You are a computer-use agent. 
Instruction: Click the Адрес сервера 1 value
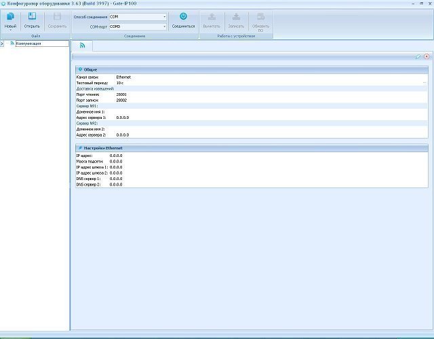(x=122, y=118)
